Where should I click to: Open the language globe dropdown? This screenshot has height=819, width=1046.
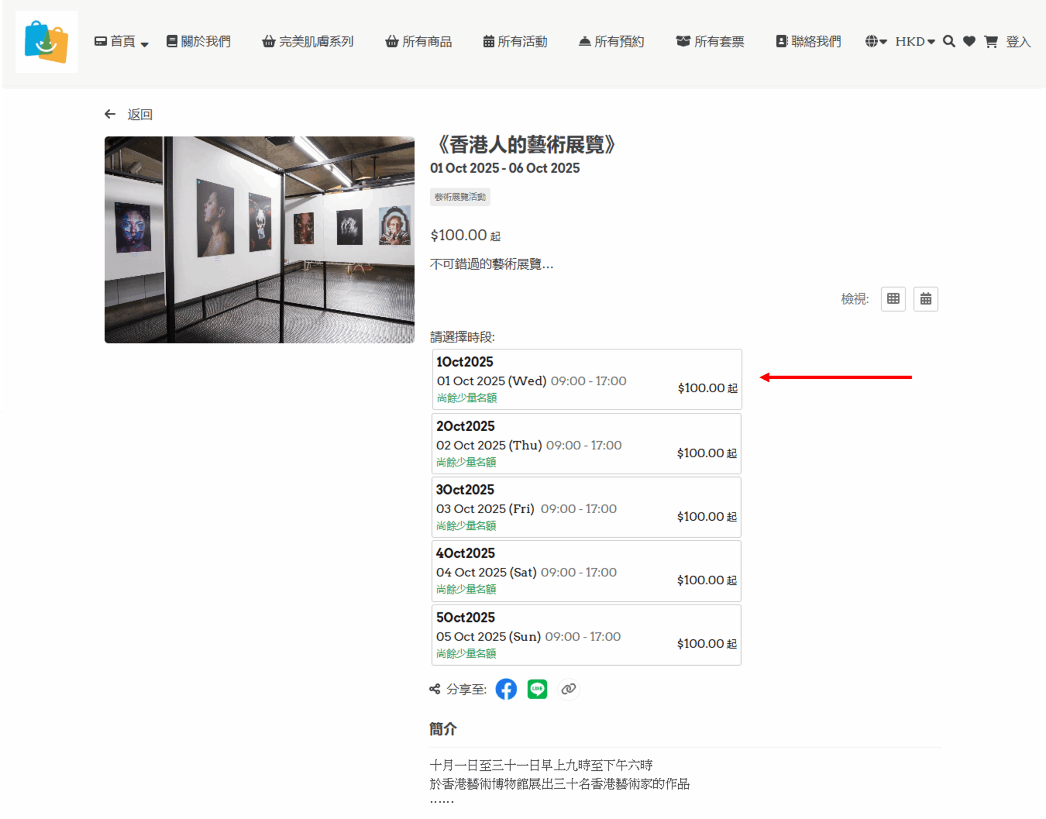tap(876, 42)
